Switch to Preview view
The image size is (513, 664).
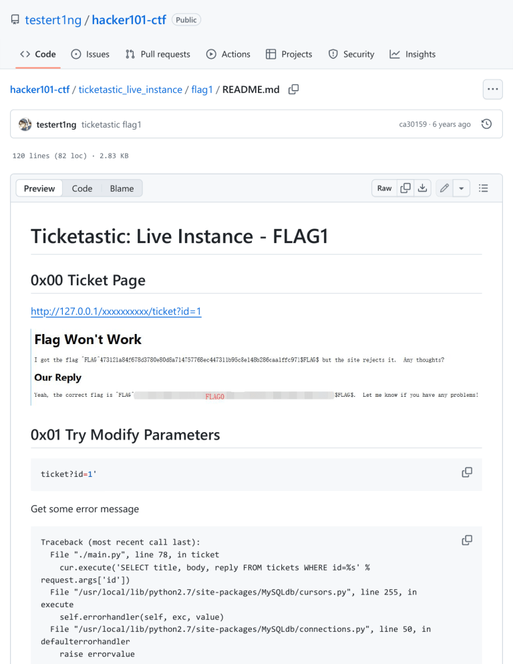click(x=39, y=188)
